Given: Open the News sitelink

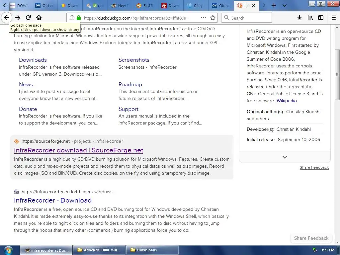Looking at the screenshot, I should coord(26,84).
